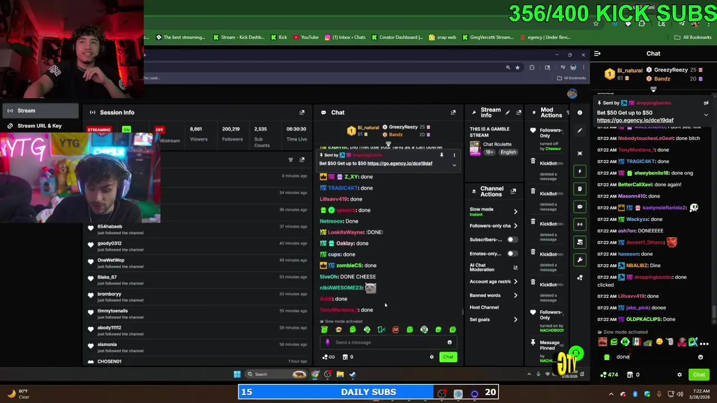
Task: Hide pinned message in side chat
Action: (x=706, y=103)
